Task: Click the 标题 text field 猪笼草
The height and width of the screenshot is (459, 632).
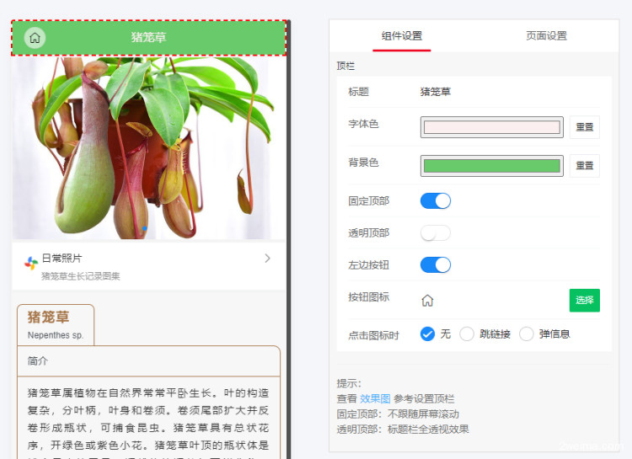Action: [436, 92]
